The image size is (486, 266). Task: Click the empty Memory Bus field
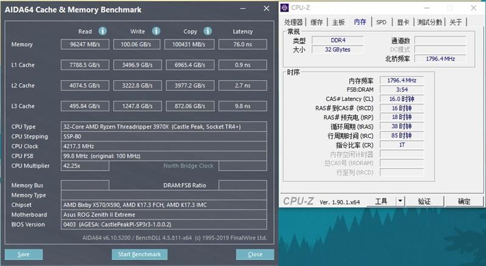pyautogui.click(x=85, y=185)
